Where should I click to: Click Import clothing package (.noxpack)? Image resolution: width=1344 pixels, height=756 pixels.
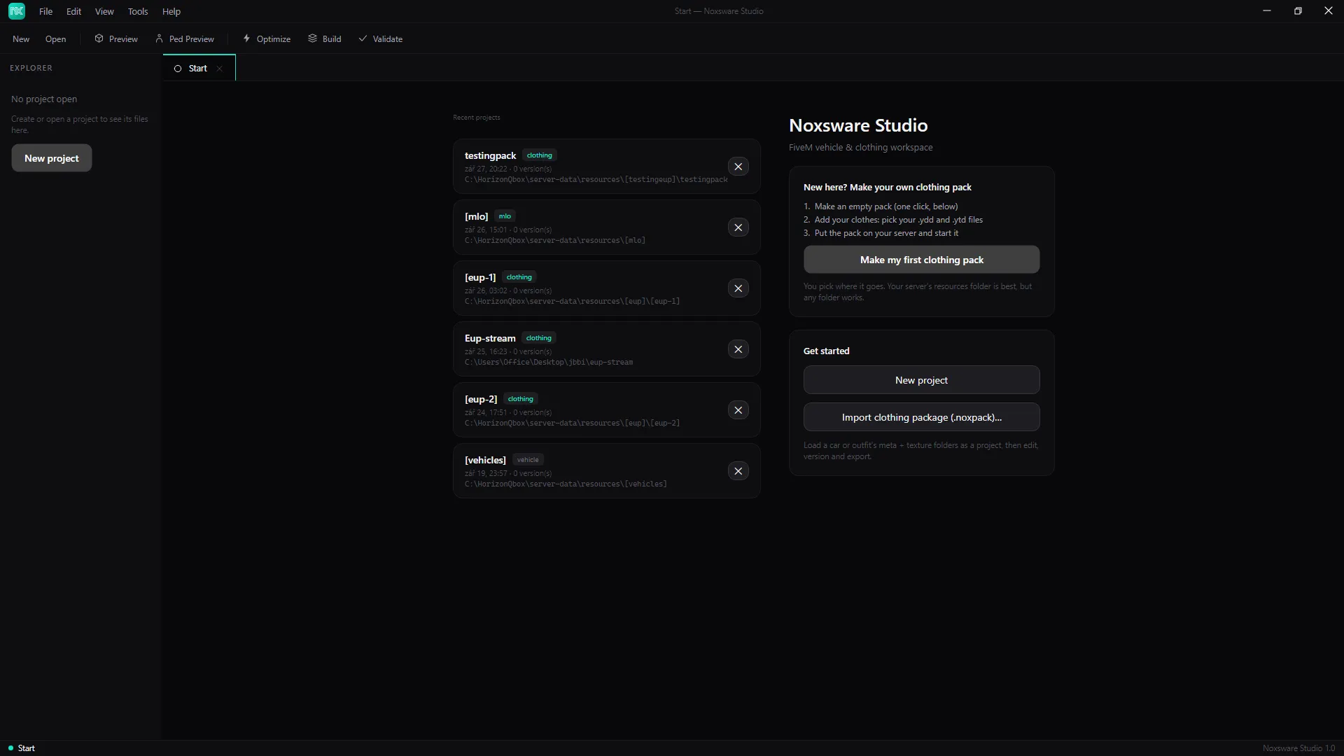pyautogui.click(x=921, y=417)
